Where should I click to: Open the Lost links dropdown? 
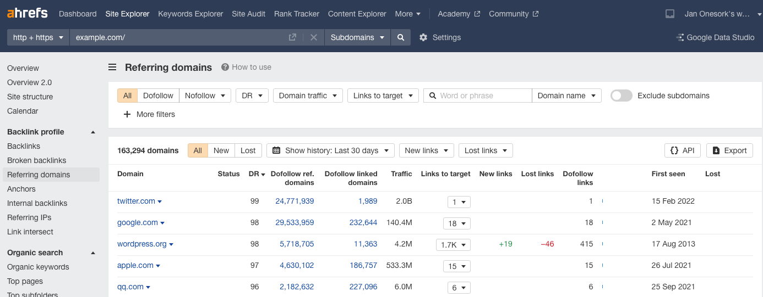pyautogui.click(x=486, y=150)
